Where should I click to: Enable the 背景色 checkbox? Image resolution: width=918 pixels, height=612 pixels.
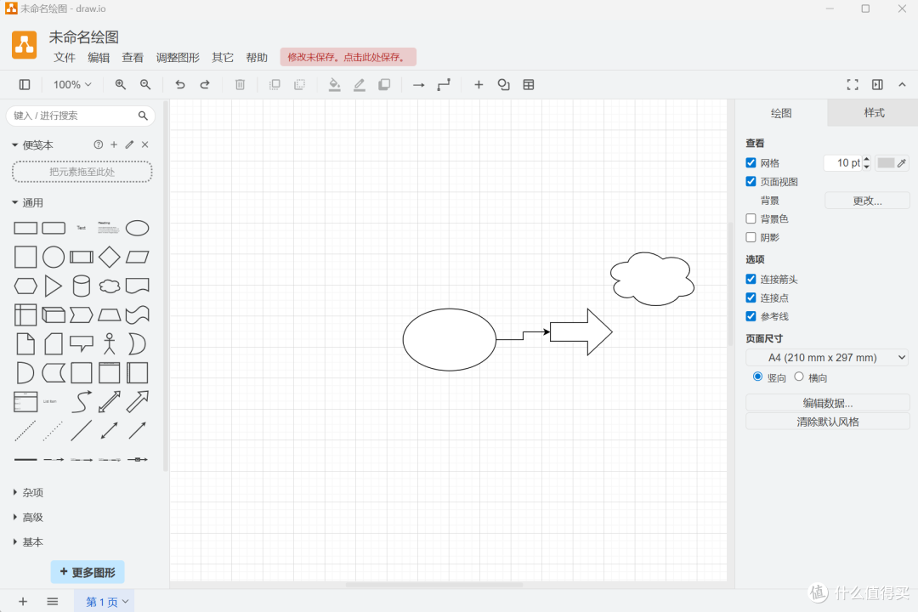click(751, 218)
